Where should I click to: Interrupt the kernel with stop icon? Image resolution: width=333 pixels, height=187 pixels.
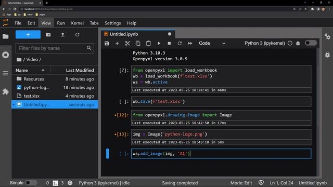(x=169, y=43)
